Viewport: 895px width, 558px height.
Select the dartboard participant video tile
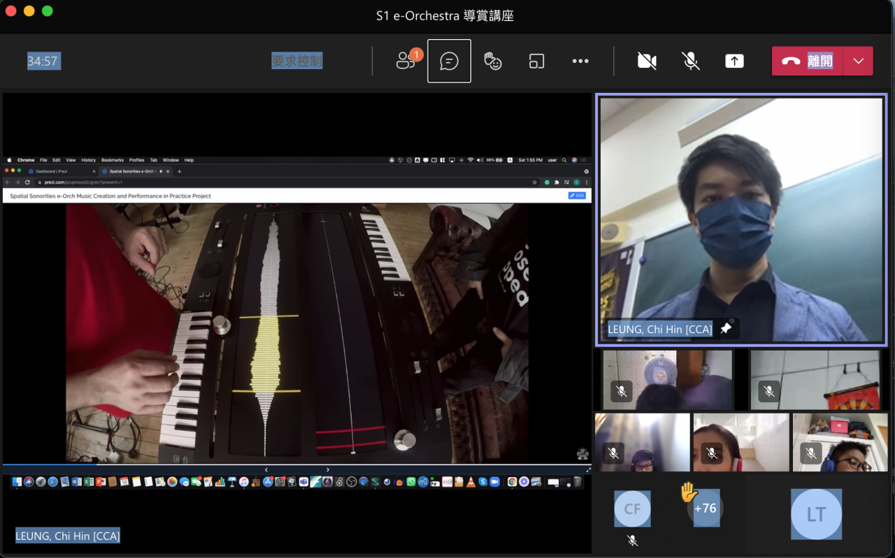815,380
